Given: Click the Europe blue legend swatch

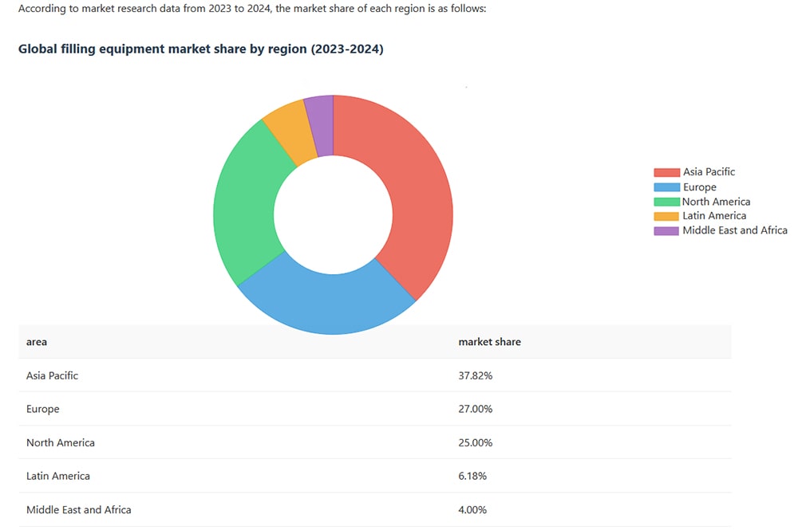Looking at the screenshot, I should click(666, 187).
